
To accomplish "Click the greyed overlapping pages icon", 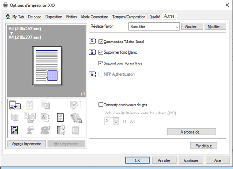I will 45,105.
